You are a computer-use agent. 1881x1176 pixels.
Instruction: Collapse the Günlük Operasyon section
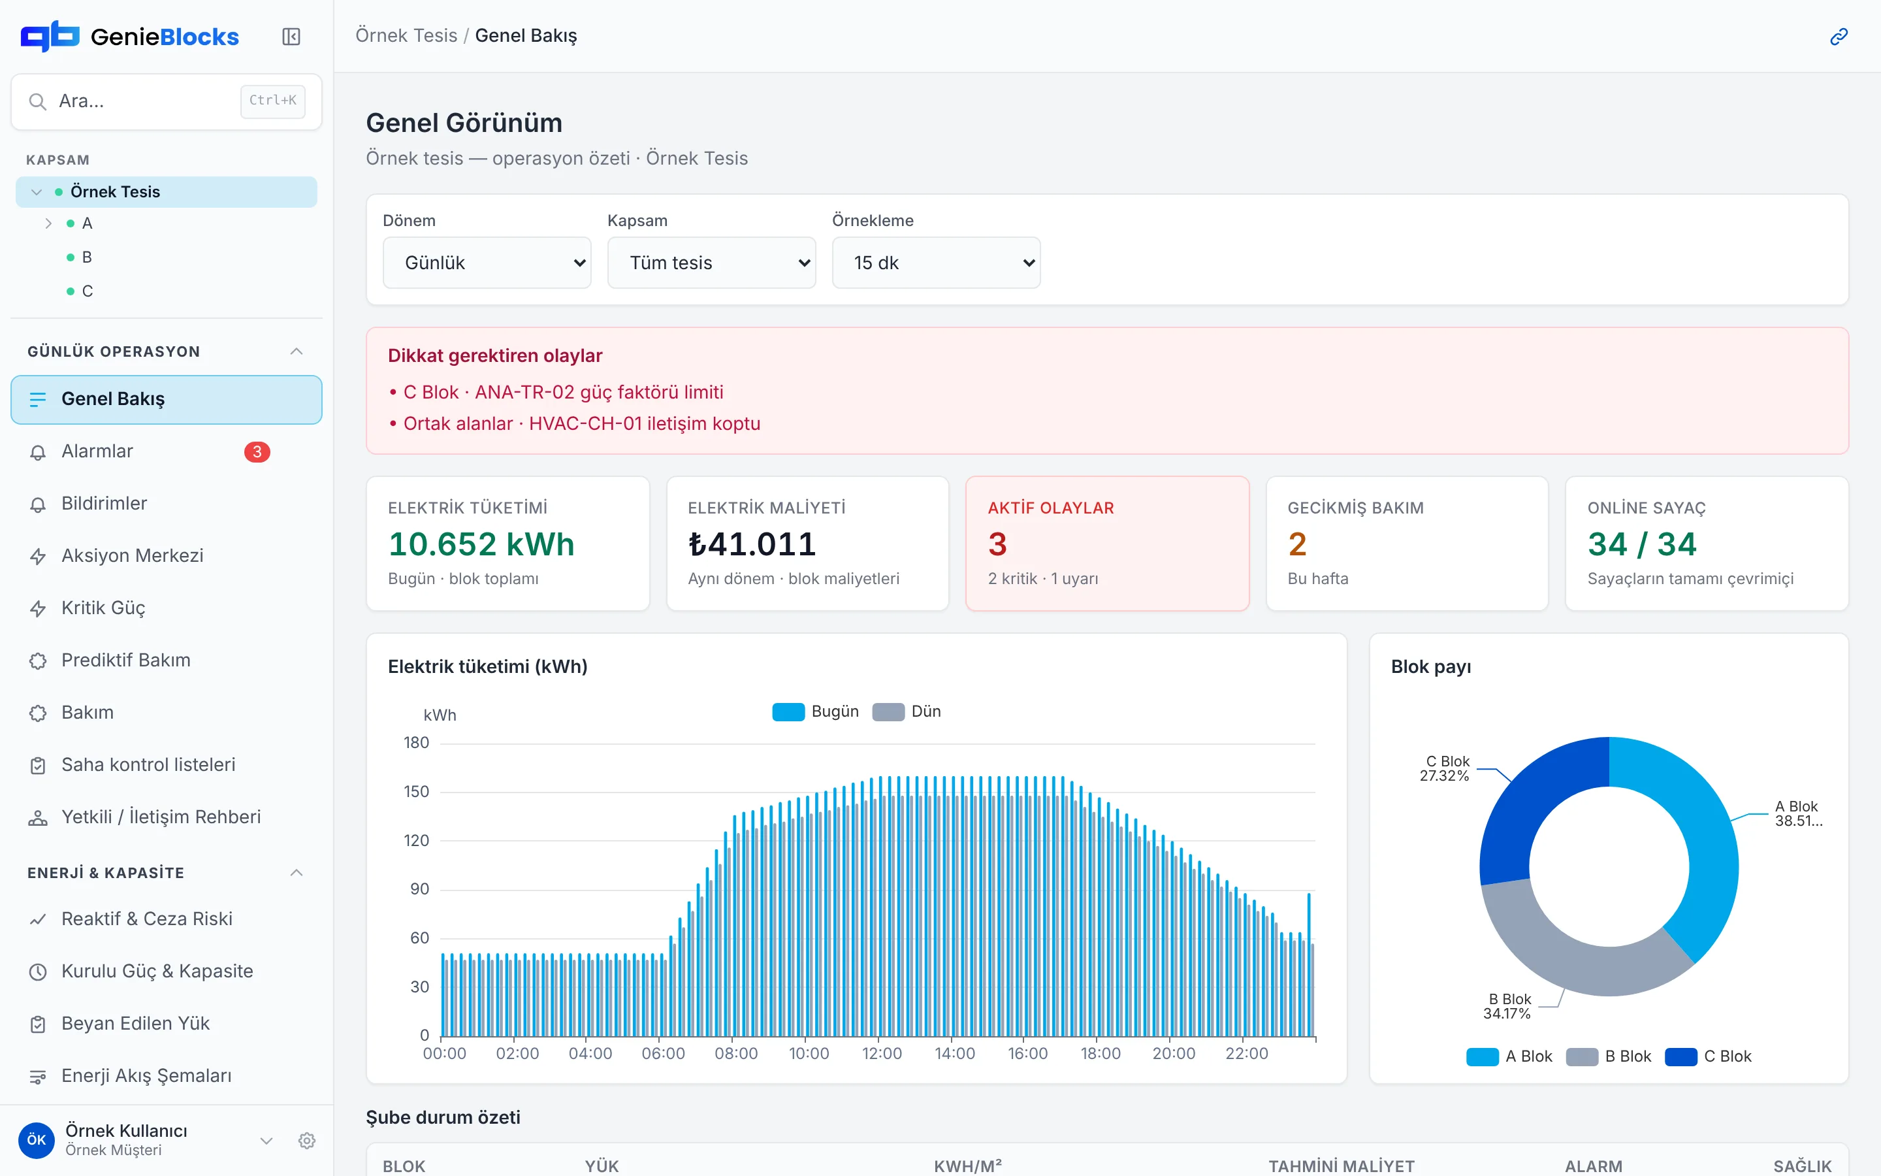coord(296,351)
